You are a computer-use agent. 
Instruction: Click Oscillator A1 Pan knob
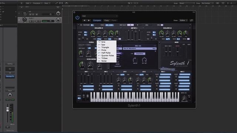117,33
